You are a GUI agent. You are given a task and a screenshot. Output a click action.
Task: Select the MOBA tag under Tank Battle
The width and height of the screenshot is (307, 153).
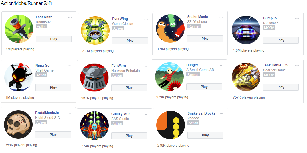[x=269, y=75]
